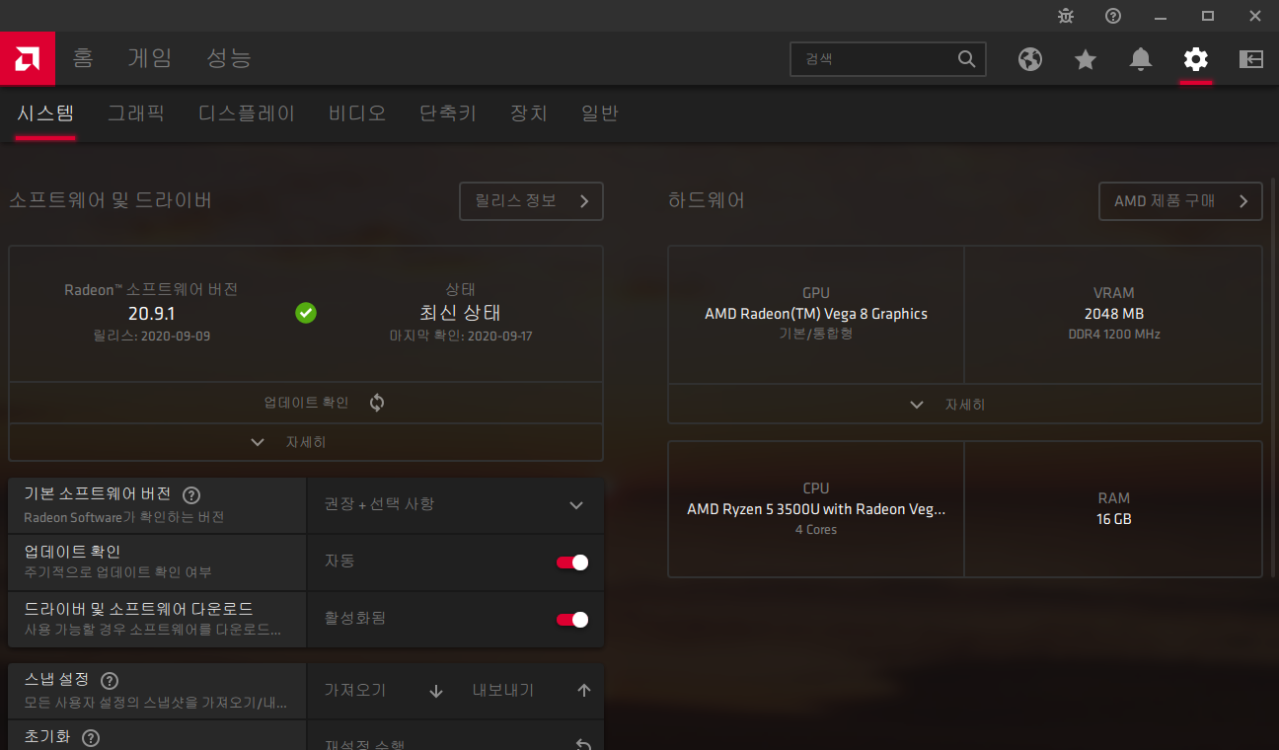Click help icon beside 스냅 설정

pyautogui.click(x=110, y=681)
